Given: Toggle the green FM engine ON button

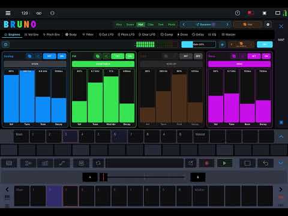Looking at the screenshot, I should (130, 56).
